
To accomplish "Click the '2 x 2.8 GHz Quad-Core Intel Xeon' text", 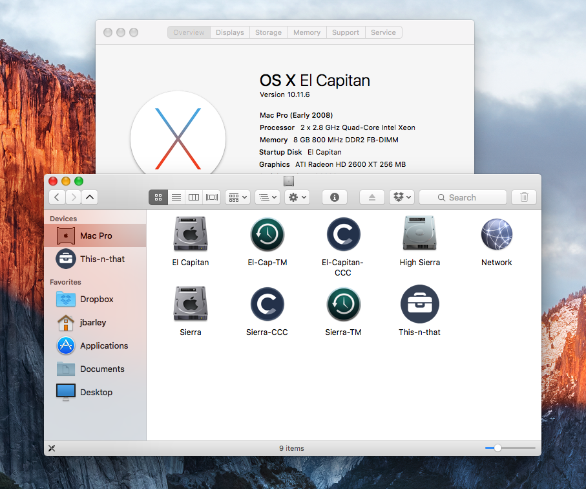I will [x=358, y=127].
